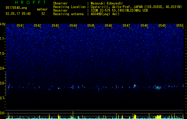Click the 0.6 kHz axis label

(2, 113)
